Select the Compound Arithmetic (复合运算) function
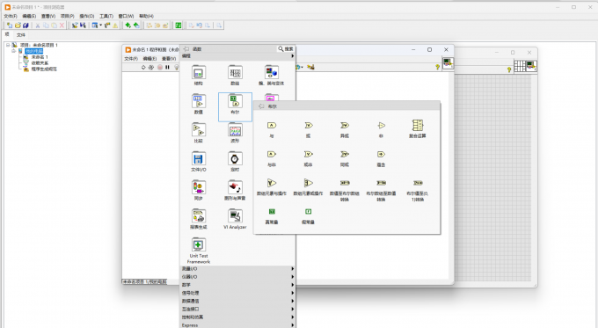This screenshot has width=598, height=328. coord(418,129)
